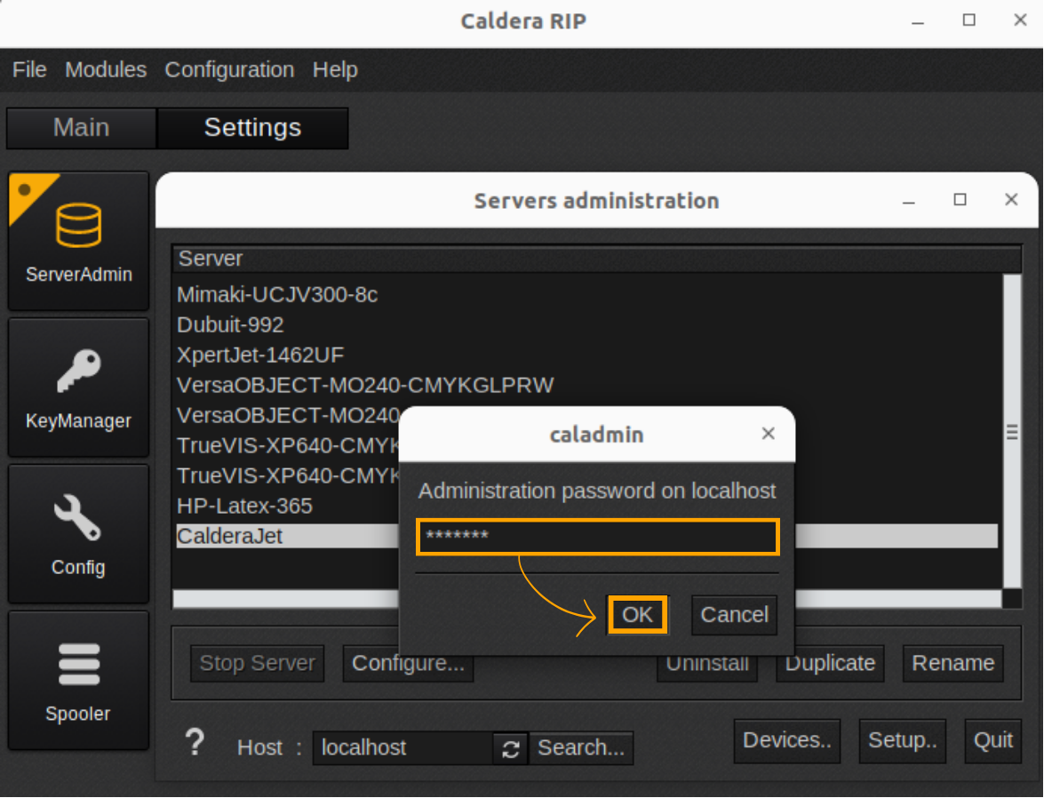Open the ServerAdmin database icon
The width and height of the screenshot is (1044, 798).
click(x=78, y=225)
